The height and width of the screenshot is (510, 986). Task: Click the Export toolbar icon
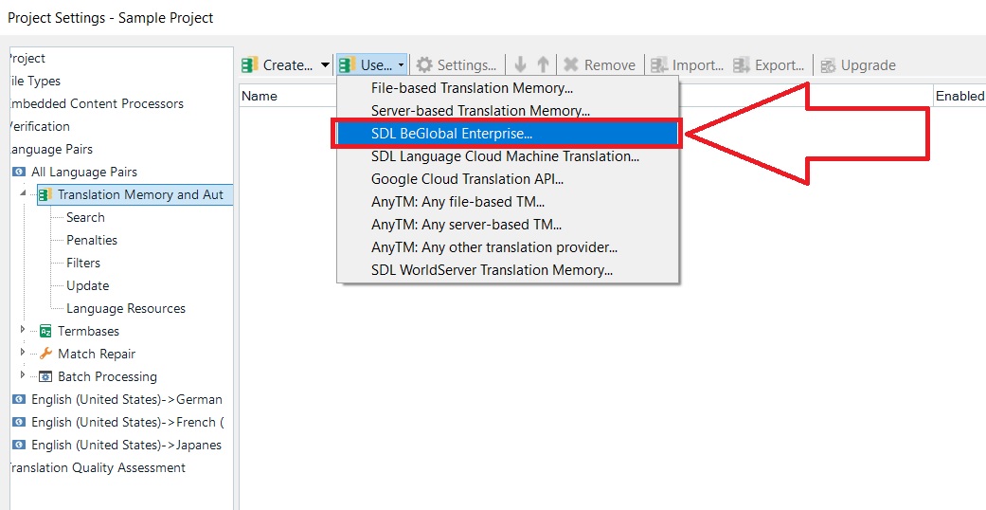[x=742, y=65]
